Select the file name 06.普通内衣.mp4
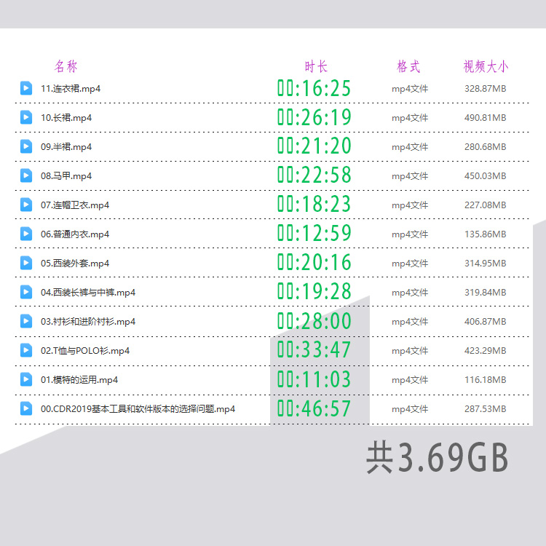Screen dimensions: 546x546 (75, 234)
